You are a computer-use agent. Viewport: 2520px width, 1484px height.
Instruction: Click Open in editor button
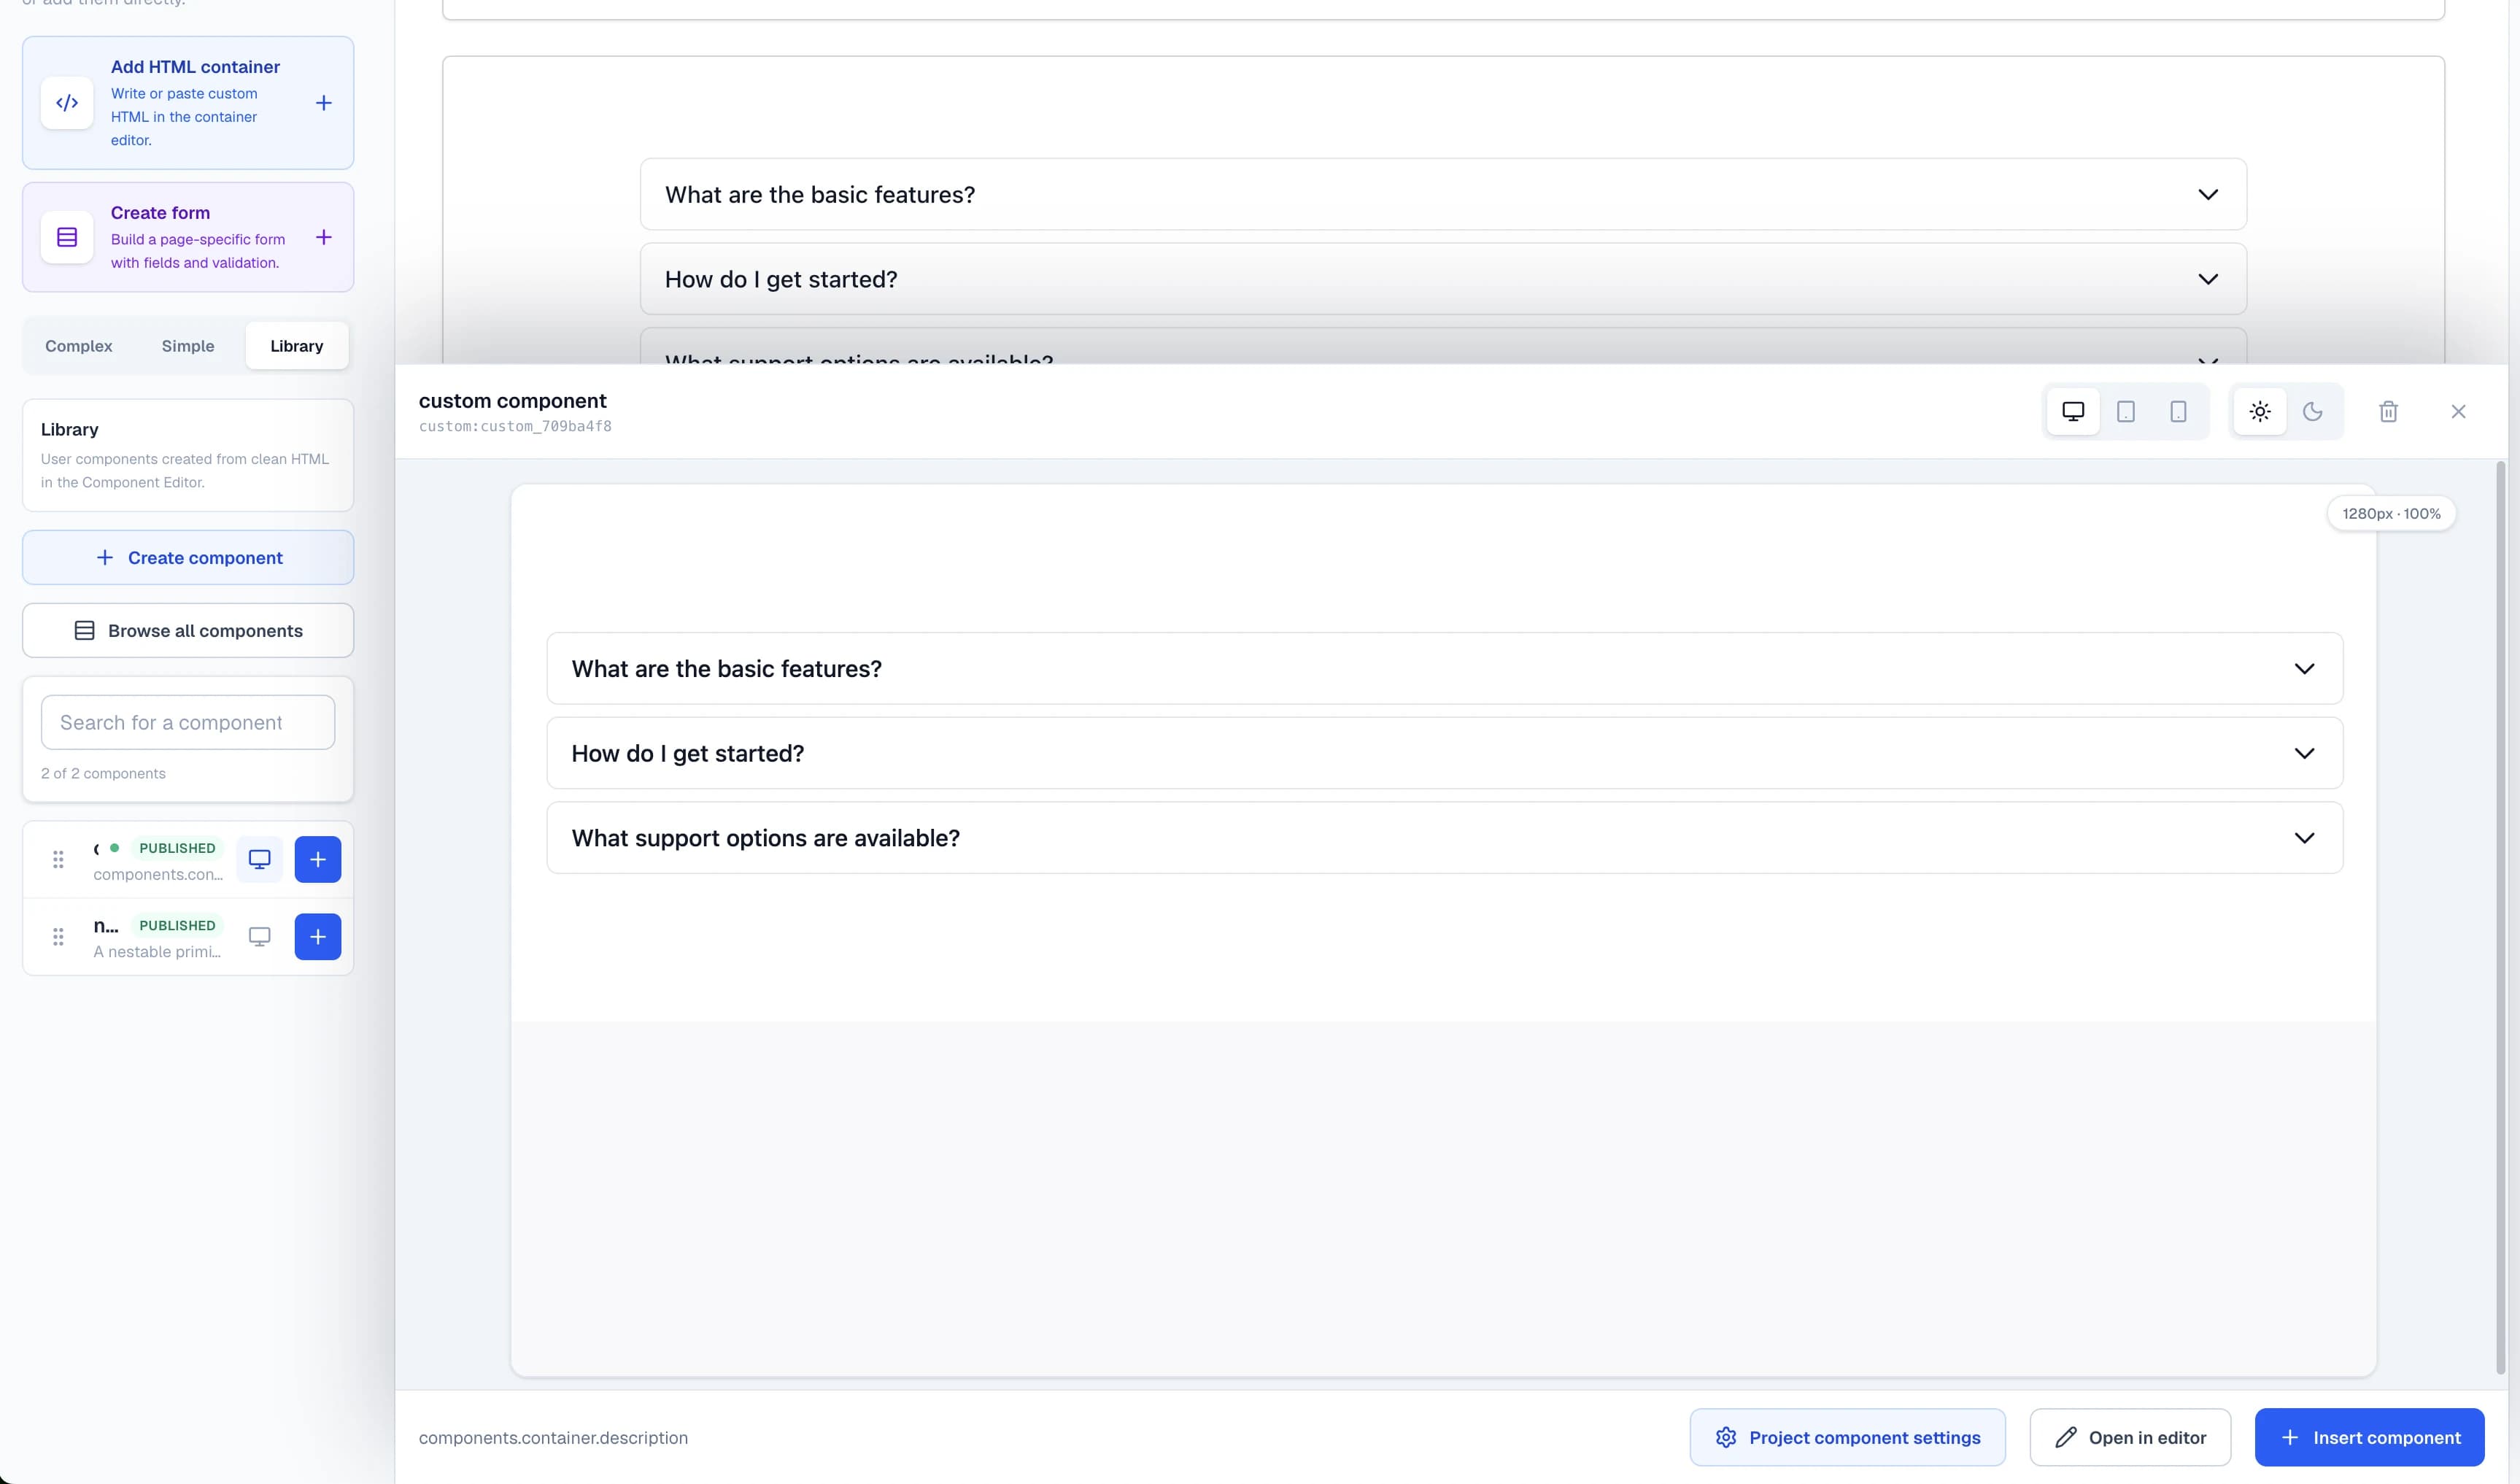pyautogui.click(x=2130, y=1438)
